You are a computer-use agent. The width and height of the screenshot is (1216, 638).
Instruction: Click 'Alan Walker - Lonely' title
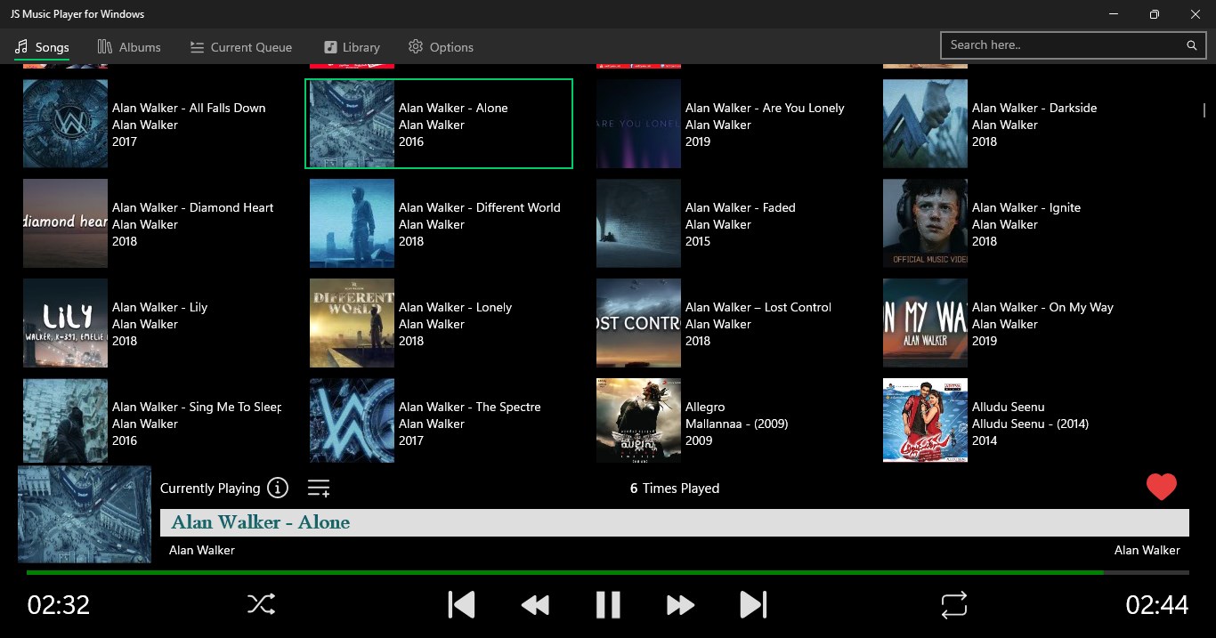click(x=455, y=307)
